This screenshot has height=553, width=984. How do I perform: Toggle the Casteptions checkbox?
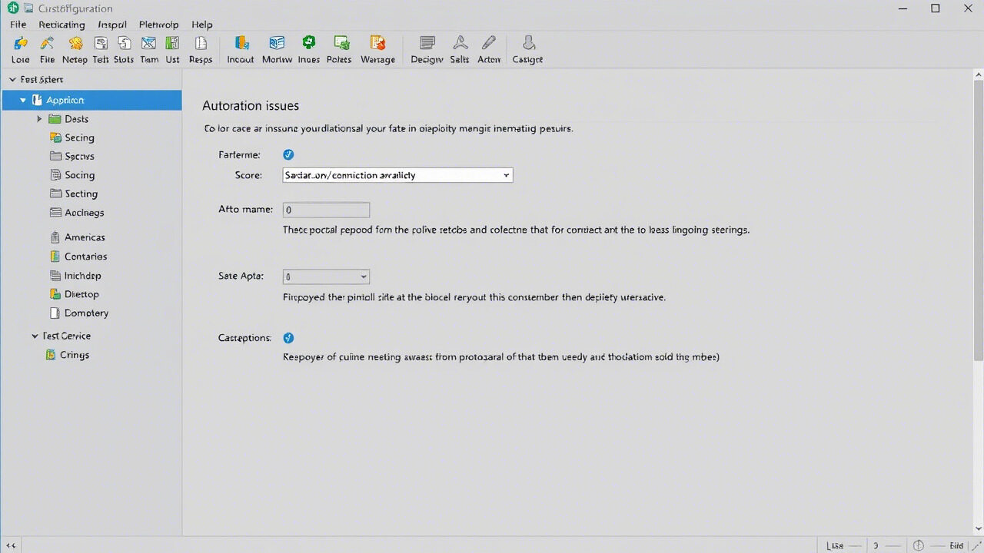point(288,338)
